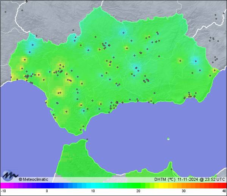Click the Meteoclimatic wave logo
Image resolution: width=227 pixels, height=196 pixels.
pyautogui.click(x=10, y=176)
